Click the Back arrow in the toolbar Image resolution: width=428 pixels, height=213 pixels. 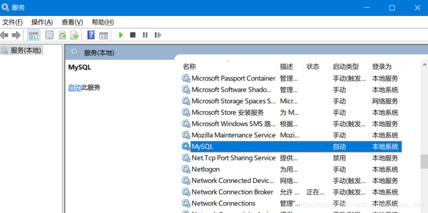[5, 35]
